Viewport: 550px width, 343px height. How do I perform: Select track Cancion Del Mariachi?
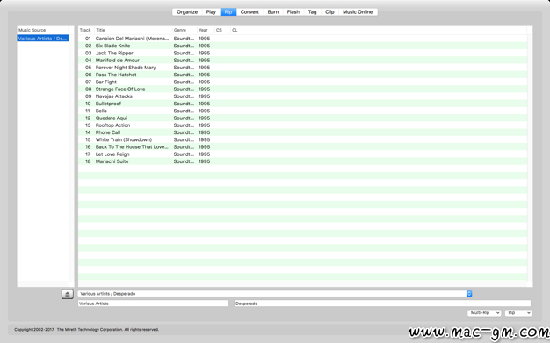click(302, 39)
